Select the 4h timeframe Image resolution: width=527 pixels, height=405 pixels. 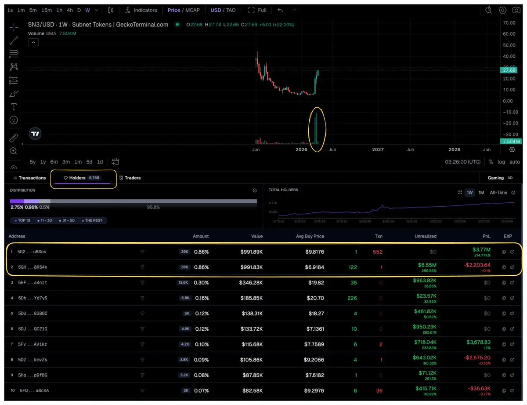click(x=70, y=10)
